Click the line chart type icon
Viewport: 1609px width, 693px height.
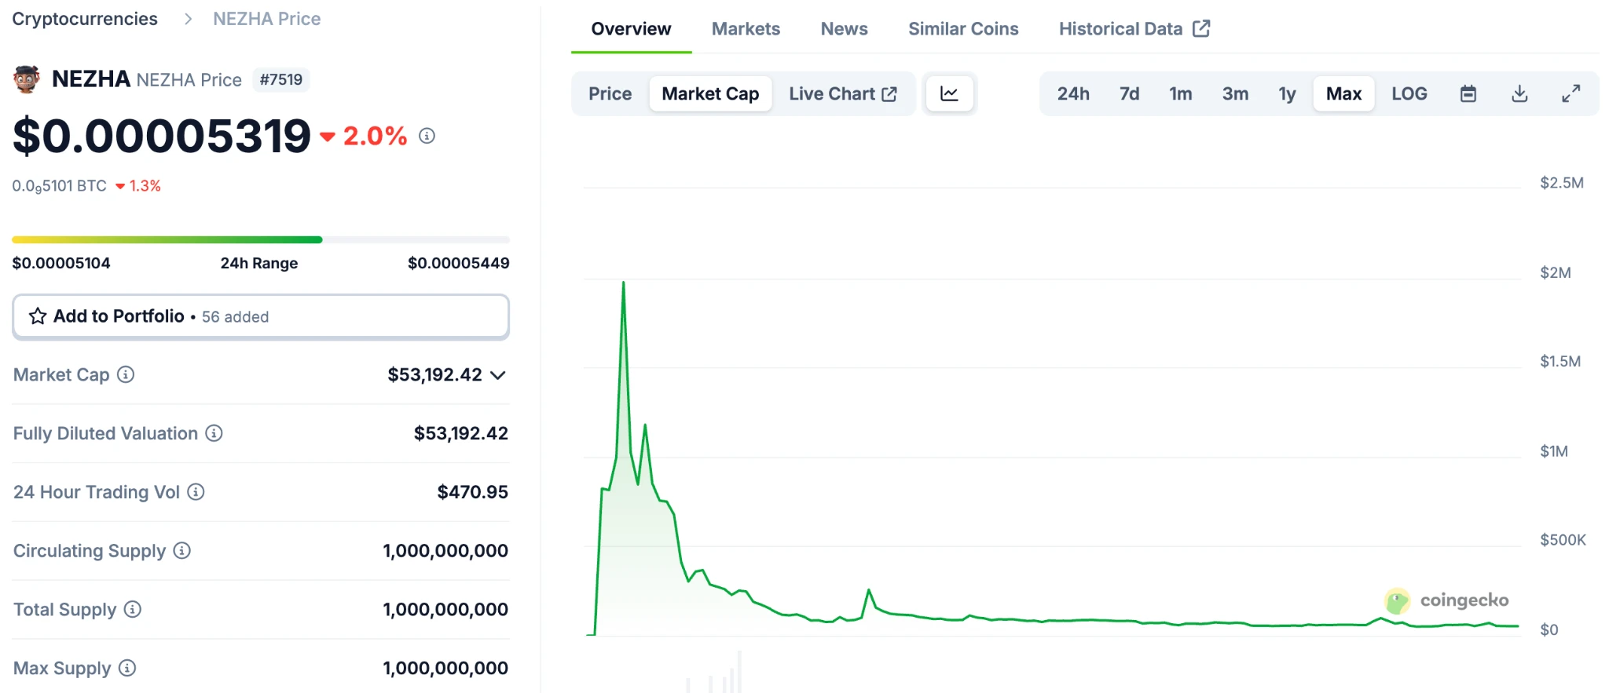(x=949, y=94)
